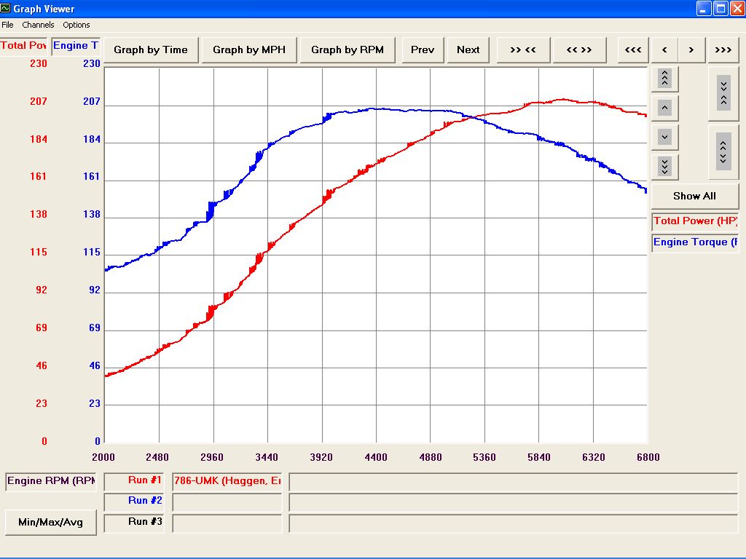746x559 pixels.
Task: Click the Show All button
Action: [694, 196]
